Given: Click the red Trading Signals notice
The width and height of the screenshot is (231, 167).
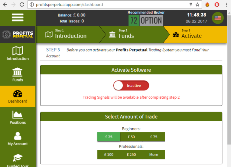Looking at the screenshot, I should 131,97.
